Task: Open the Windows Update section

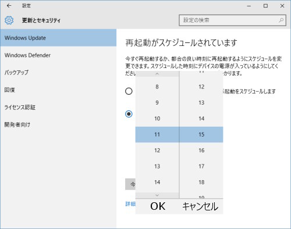Action: [x=58, y=38]
